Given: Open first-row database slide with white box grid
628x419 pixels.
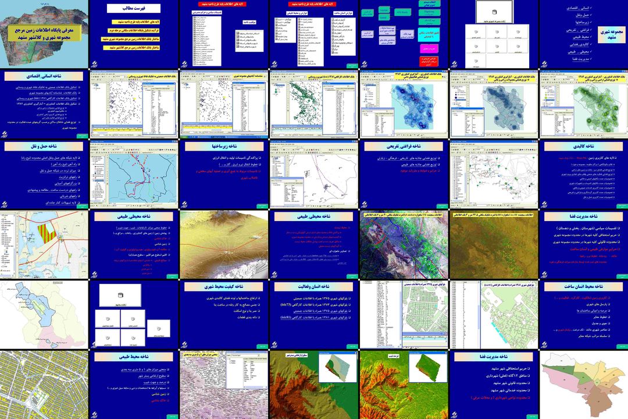Looking at the screenshot, I should click(494, 34).
